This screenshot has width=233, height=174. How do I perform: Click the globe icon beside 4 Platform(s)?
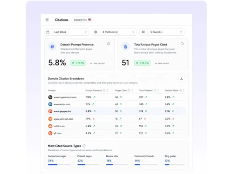[x=96, y=32]
